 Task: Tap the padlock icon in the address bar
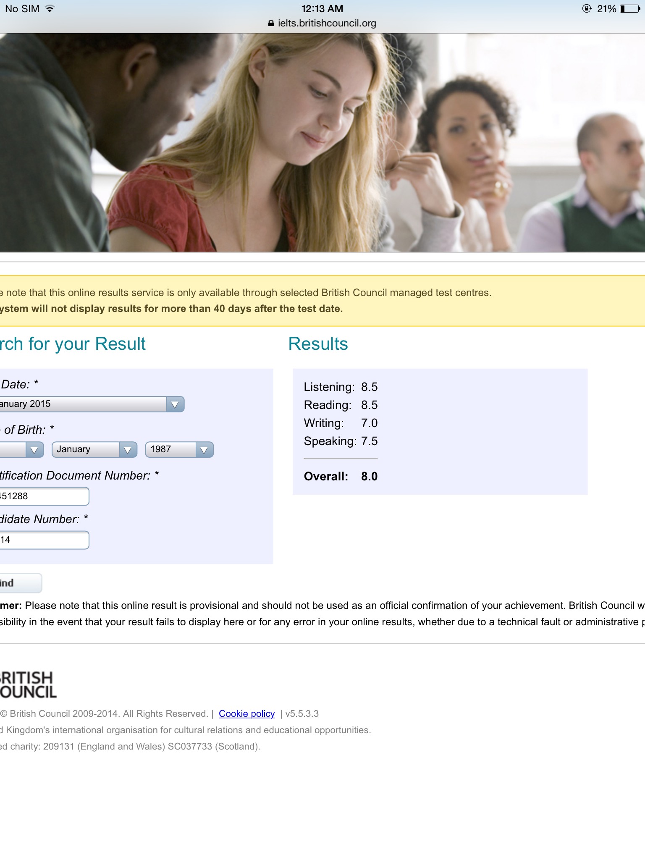coord(271,24)
